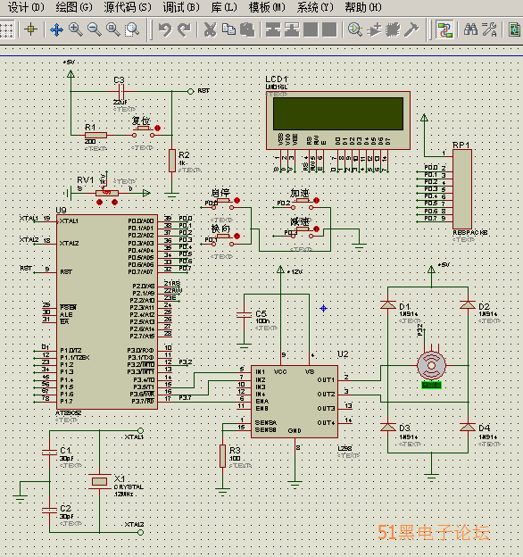This screenshot has width=523, height=557.
Task: Click the false origin crosshair icon
Action: tap(31, 29)
